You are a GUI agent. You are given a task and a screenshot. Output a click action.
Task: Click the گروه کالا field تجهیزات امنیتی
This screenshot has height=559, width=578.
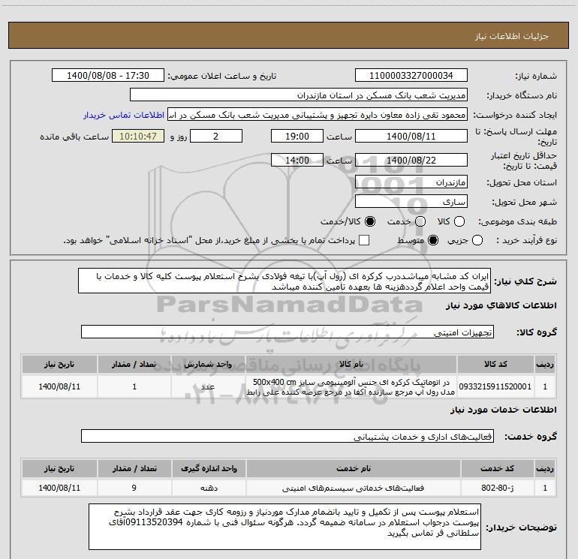(287, 332)
